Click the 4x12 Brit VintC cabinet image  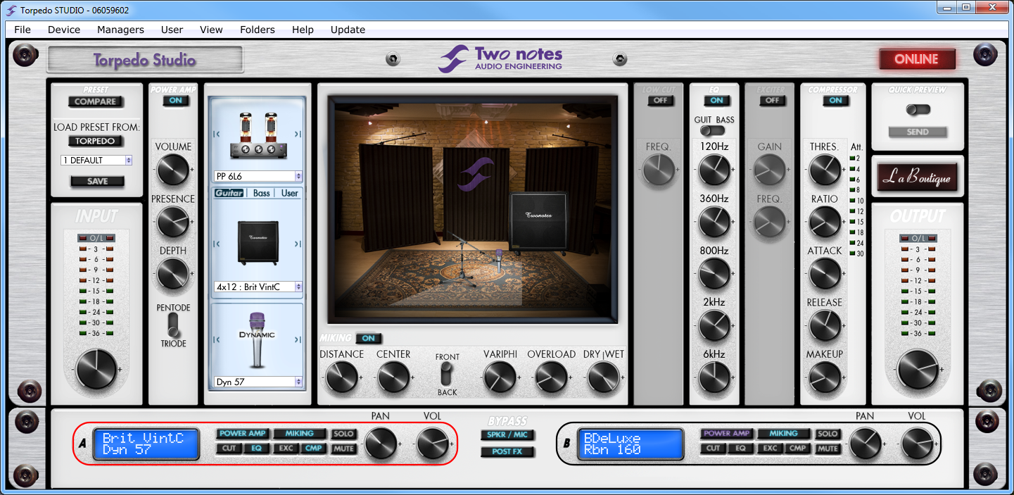coord(257,242)
